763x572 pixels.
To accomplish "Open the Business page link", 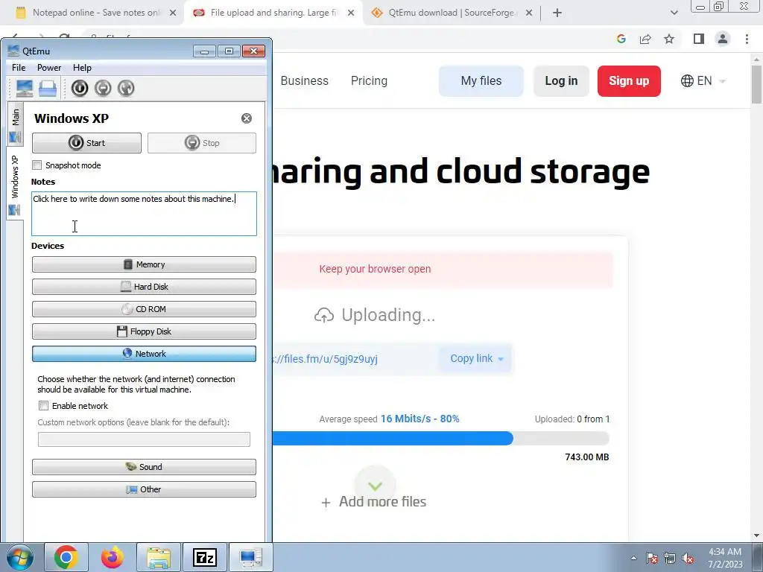I will point(305,80).
